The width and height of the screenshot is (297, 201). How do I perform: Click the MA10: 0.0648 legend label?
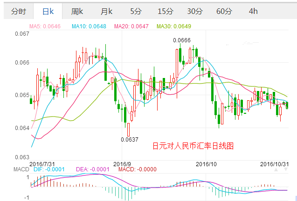click(89, 26)
